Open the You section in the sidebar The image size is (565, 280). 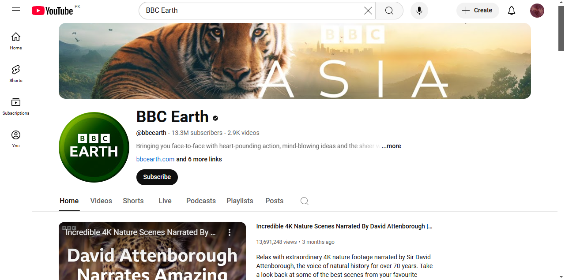click(x=15, y=138)
